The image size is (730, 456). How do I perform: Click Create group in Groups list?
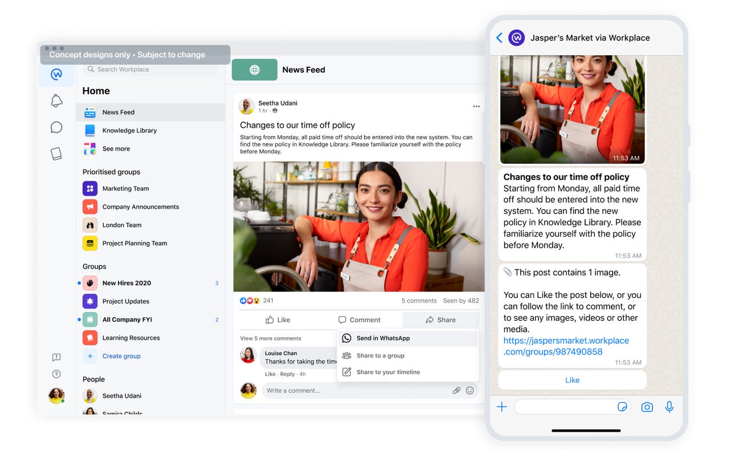click(121, 356)
